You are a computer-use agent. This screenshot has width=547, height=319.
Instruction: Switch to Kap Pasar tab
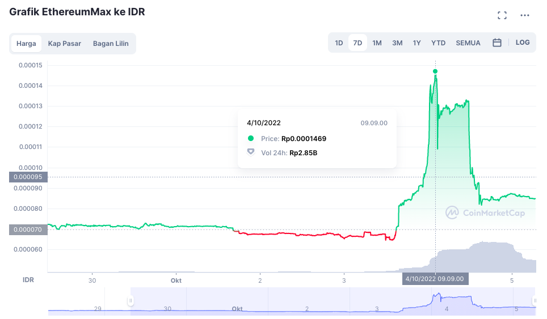(x=65, y=44)
